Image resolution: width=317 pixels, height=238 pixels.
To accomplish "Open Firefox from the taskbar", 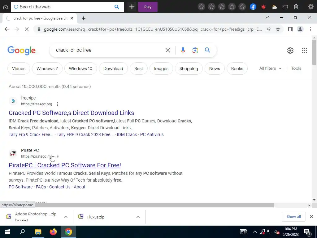I will tap(53, 232).
